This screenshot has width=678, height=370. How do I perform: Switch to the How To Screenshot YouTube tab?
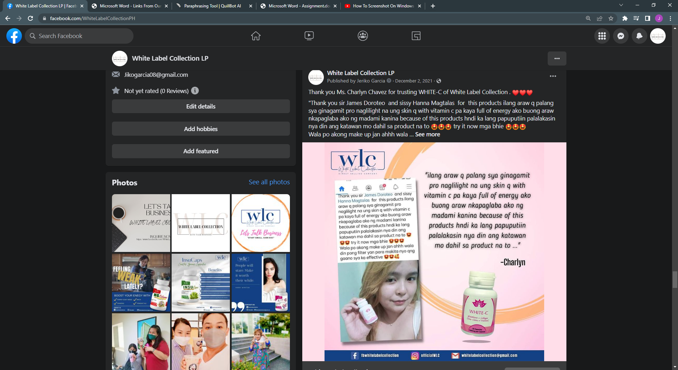point(381,6)
